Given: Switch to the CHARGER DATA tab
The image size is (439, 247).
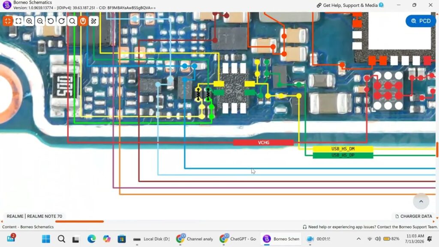Looking at the screenshot, I should point(414,216).
